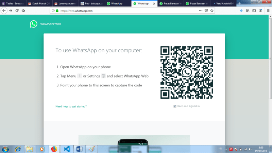272x153 pixels.
Task: Open Visual Studio Code from taskbar
Action: (67, 149)
